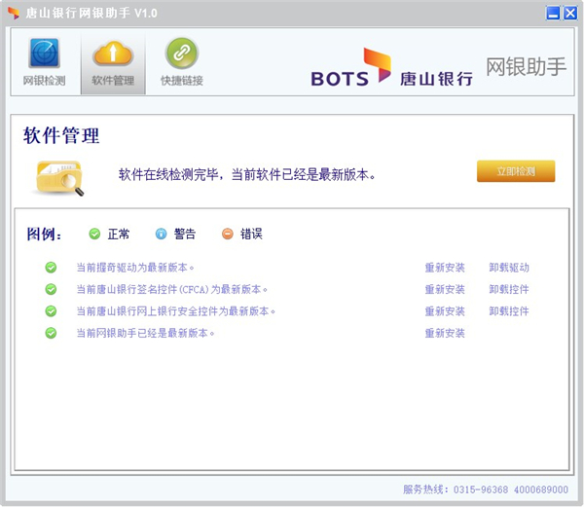Select text 当前握奇驱动为最新版本
Screen dimensions: 584x507
pos(135,268)
